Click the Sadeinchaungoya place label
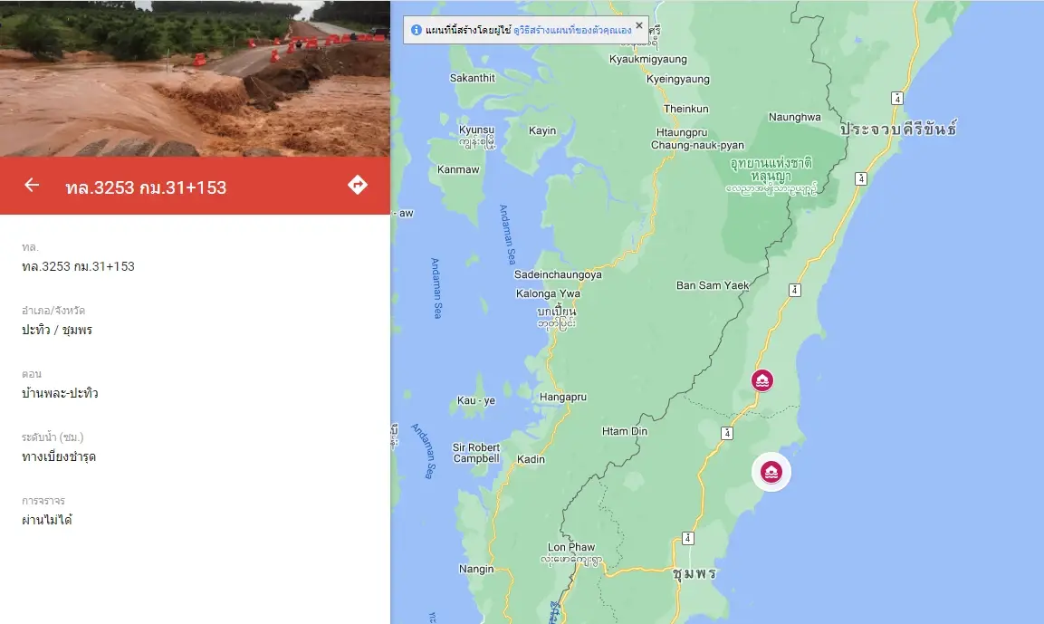Image resolution: width=1044 pixels, height=624 pixels. 558,274
